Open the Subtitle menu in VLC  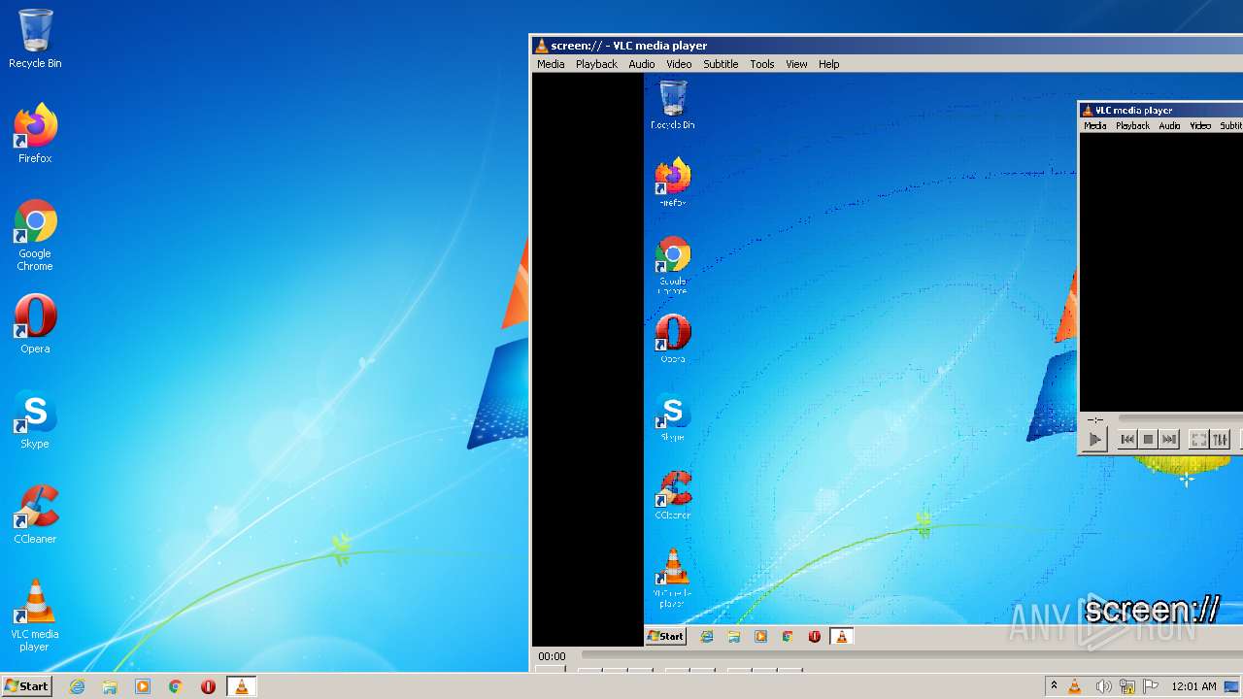pos(721,64)
